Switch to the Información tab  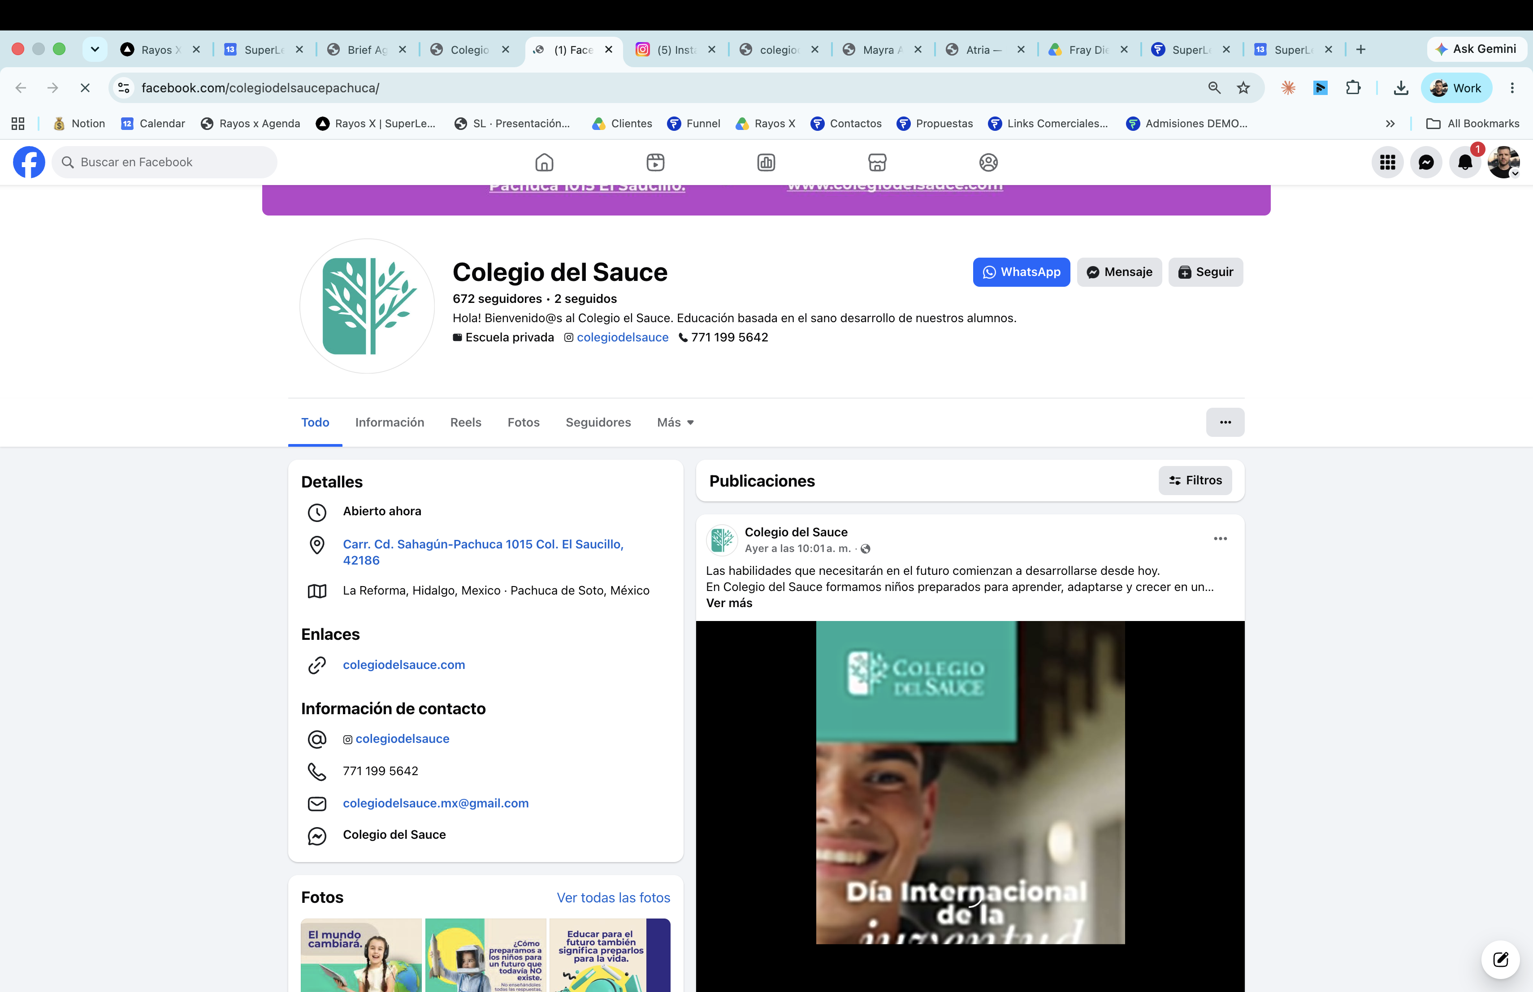tap(390, 422)
